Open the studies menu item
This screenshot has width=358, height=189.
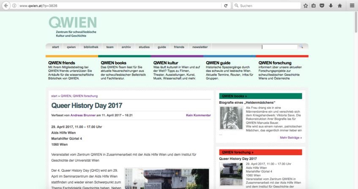tap(144, 47)
